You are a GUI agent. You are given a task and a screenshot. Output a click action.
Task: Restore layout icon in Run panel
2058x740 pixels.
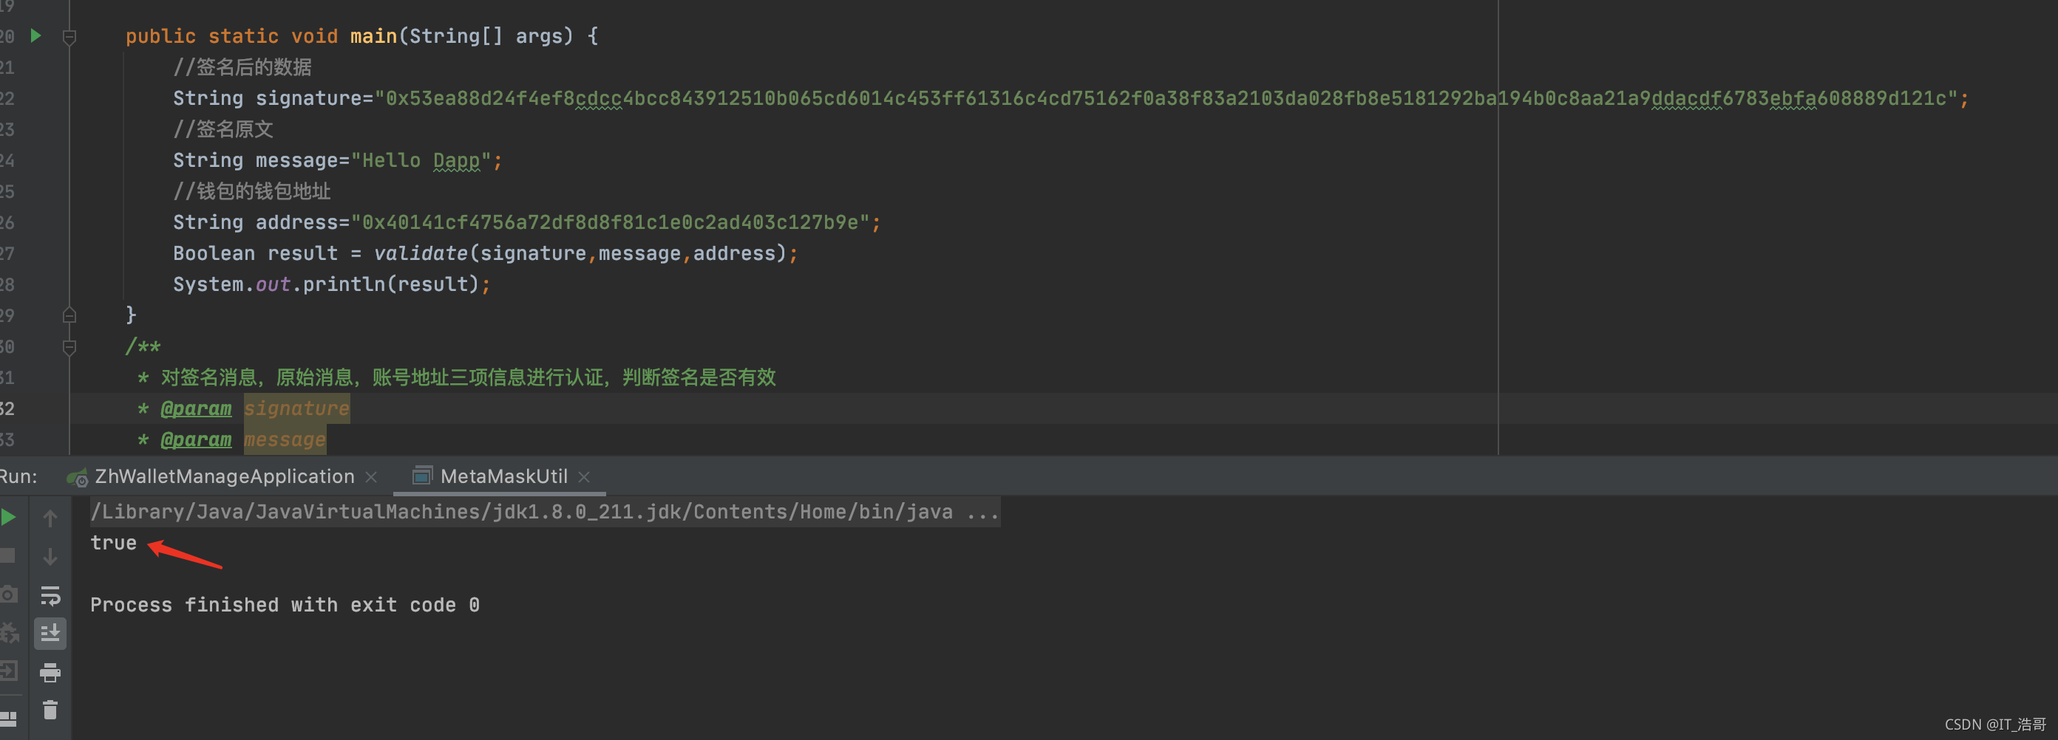click(9, 719)
